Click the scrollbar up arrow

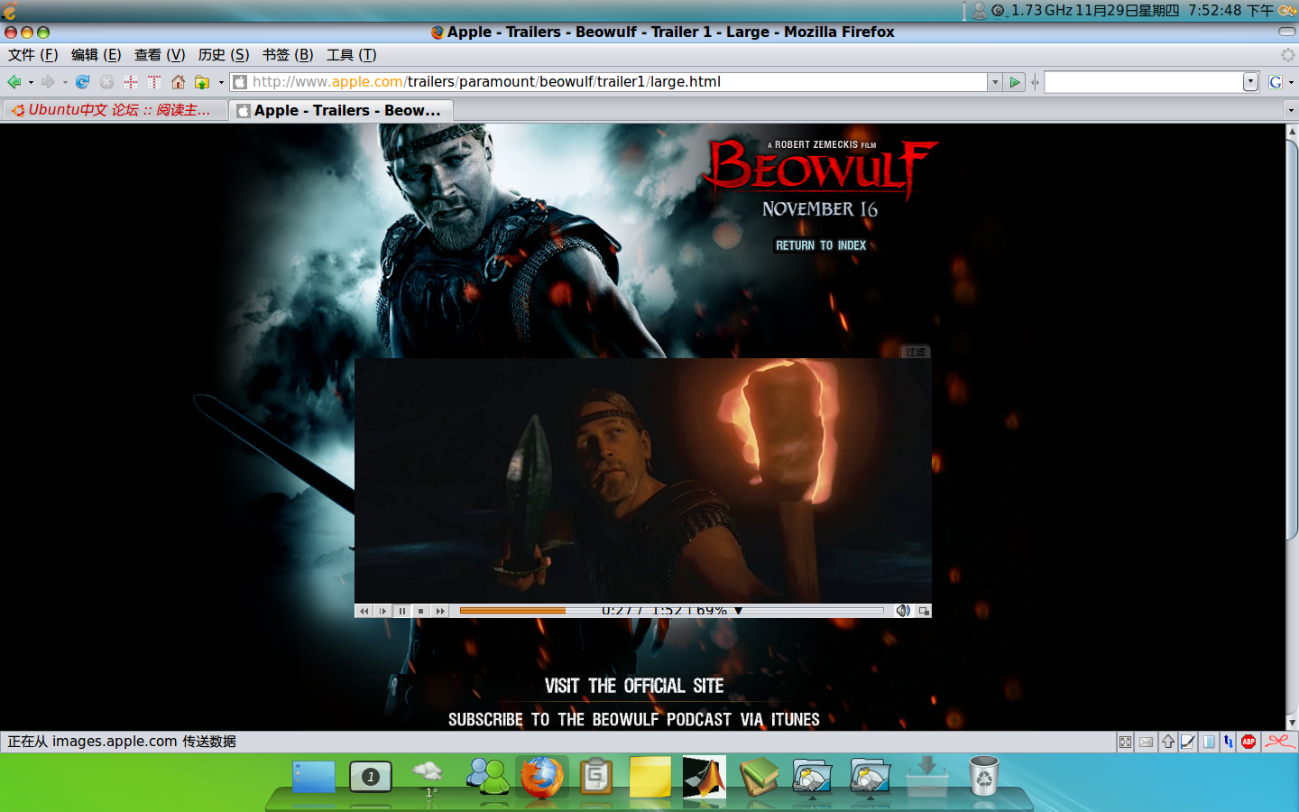pyautogui.click(x=1292, y=131)
